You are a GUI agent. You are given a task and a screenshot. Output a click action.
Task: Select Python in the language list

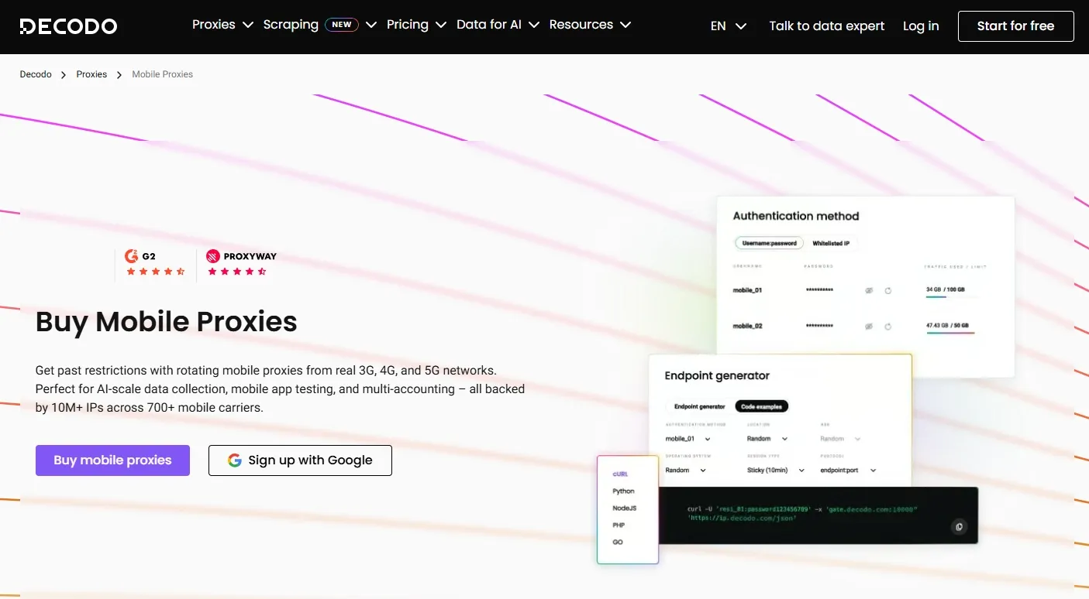(x=623, y=491)
